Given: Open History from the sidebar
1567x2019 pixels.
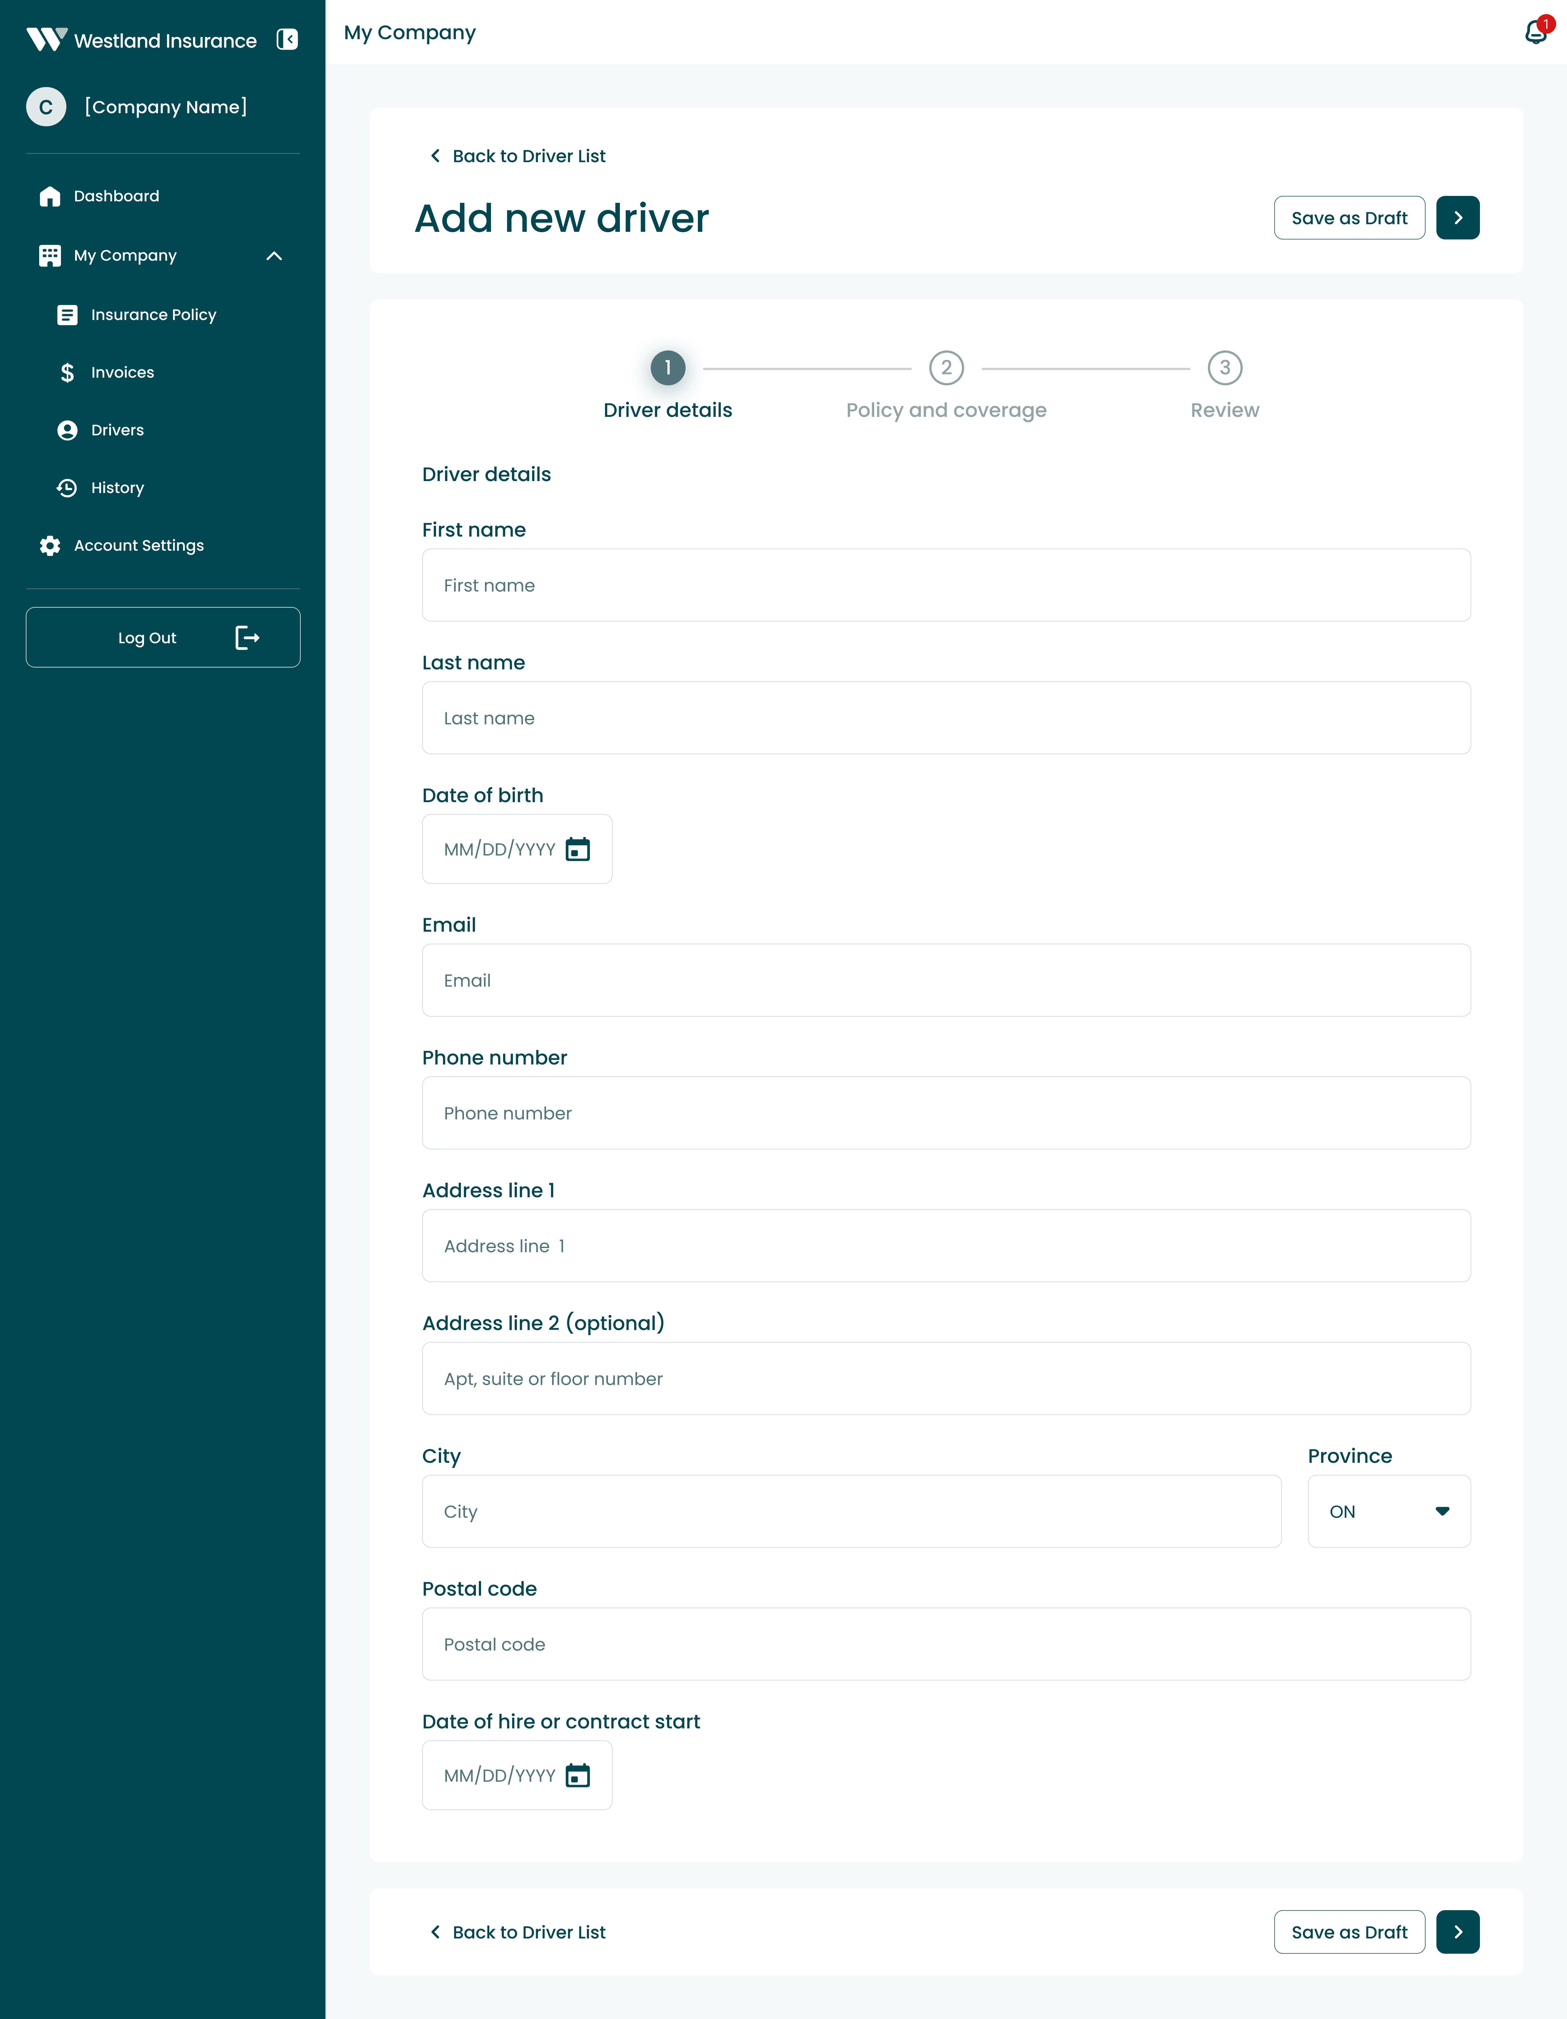Looking at the screenshot, I should (x=118, y=488).
